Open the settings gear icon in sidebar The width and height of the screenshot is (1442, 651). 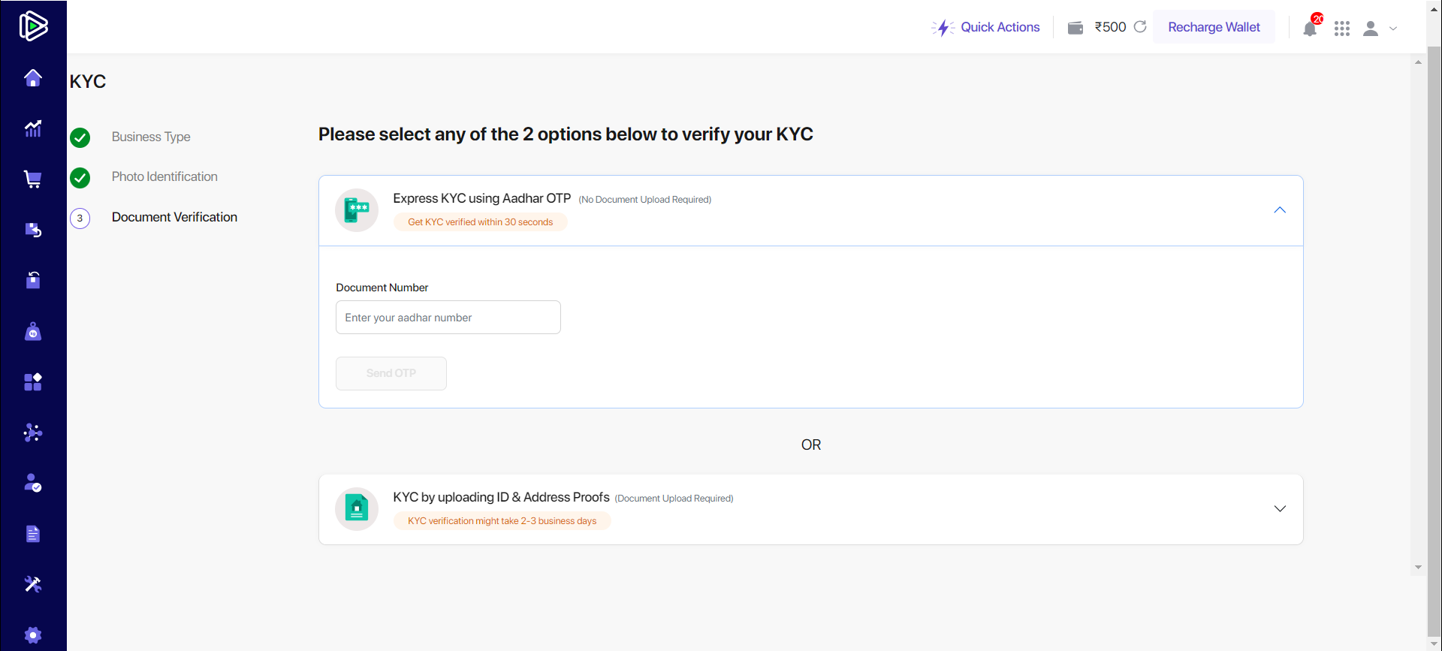click(33, 635)
